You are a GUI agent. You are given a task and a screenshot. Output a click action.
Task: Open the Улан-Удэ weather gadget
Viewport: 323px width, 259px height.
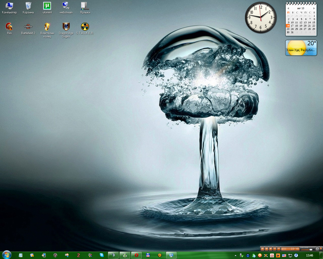[x=301, y=48]
